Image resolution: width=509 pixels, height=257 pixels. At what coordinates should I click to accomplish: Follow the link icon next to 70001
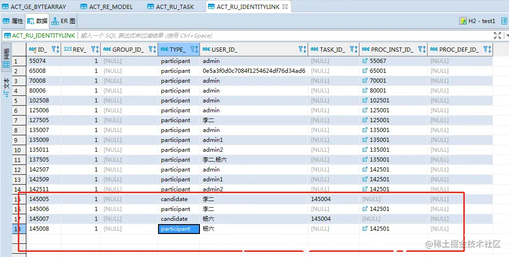click(365, 81)
